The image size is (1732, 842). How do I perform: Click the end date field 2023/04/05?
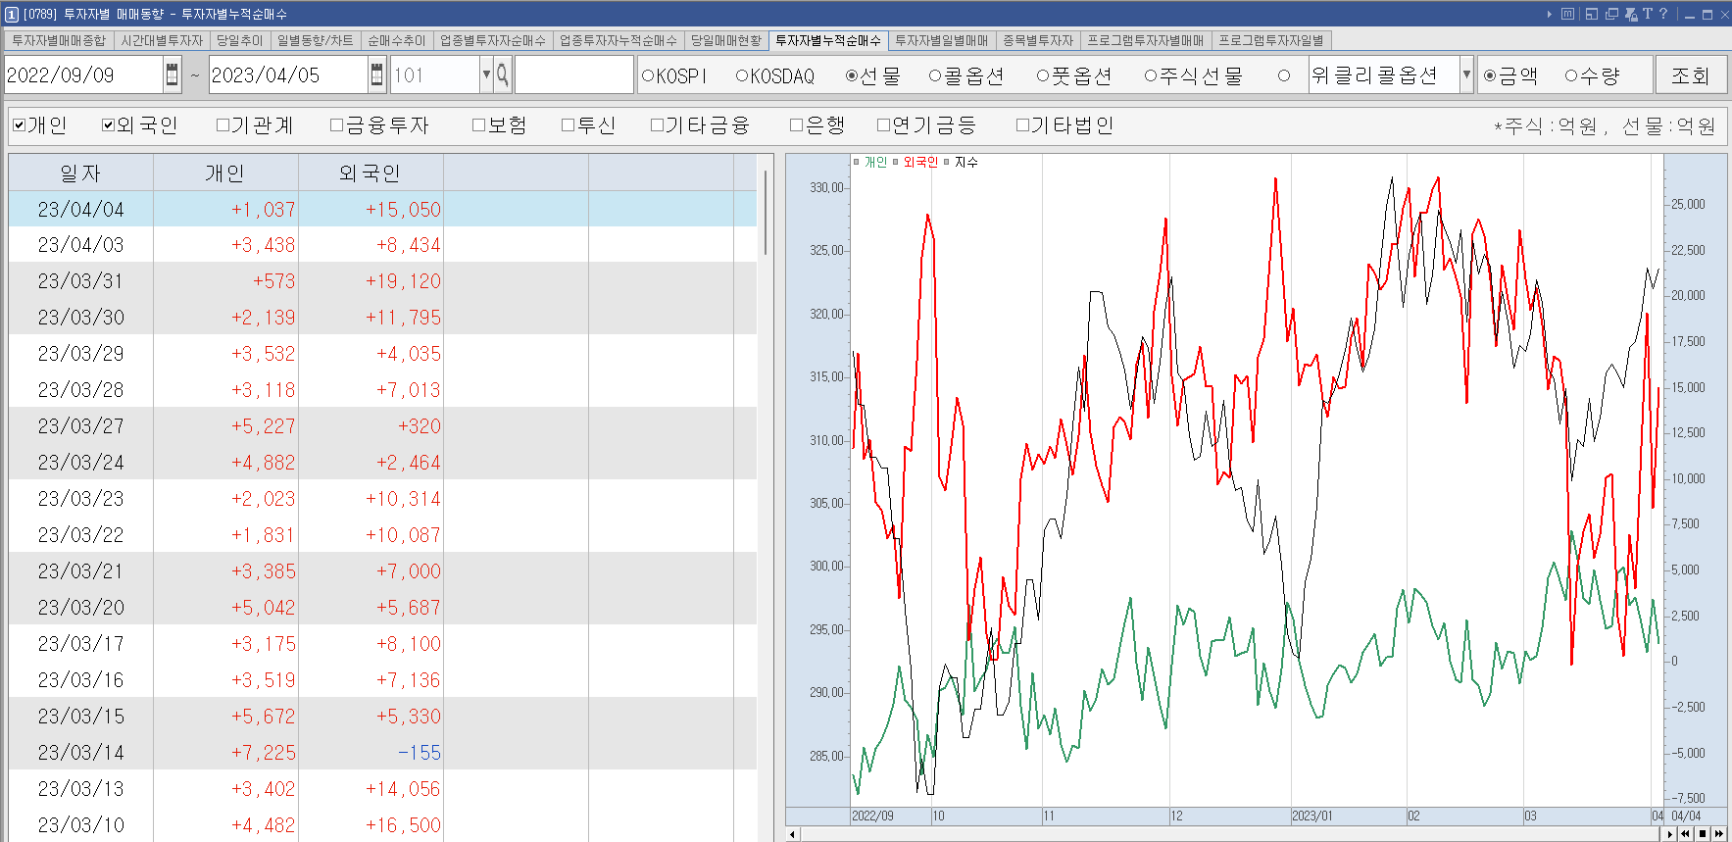288,75
